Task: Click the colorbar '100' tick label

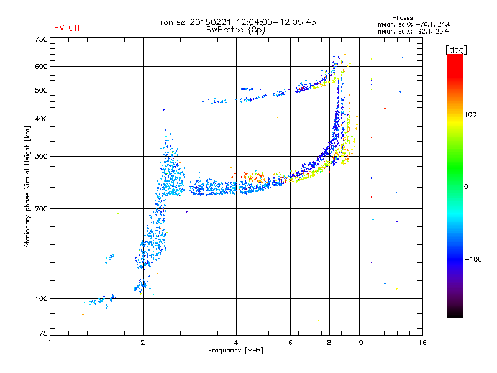Action: (470, 114)
